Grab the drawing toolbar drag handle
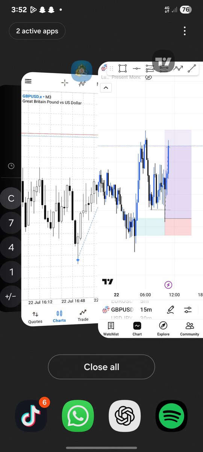203x452 pixels. (111, 69)
